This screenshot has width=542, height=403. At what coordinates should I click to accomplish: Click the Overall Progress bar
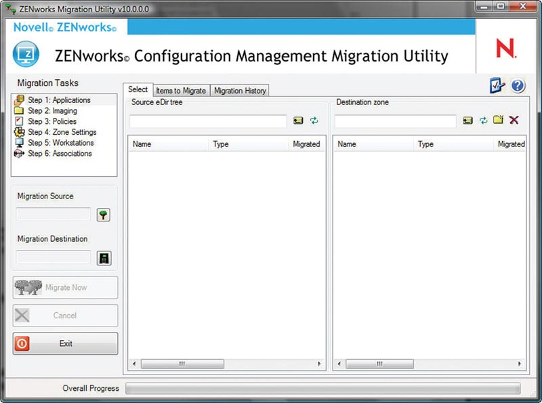323,388
